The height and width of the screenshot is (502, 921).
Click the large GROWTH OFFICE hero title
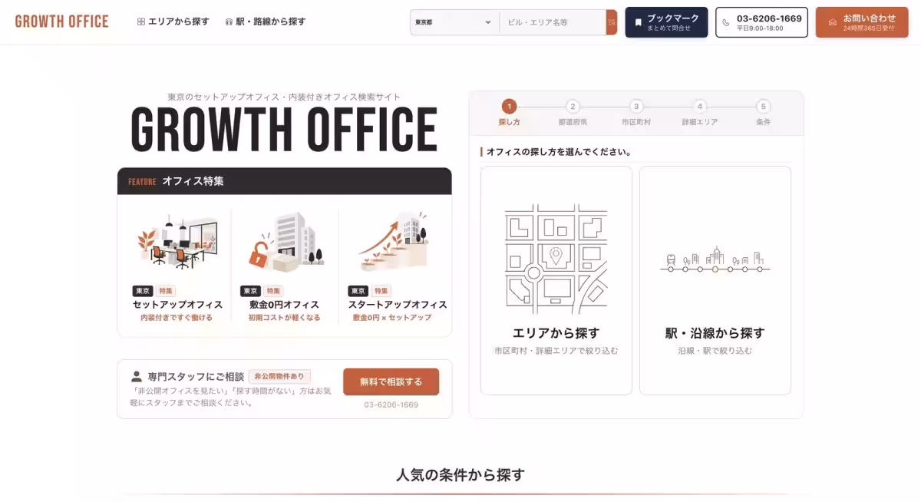[284, 129]
